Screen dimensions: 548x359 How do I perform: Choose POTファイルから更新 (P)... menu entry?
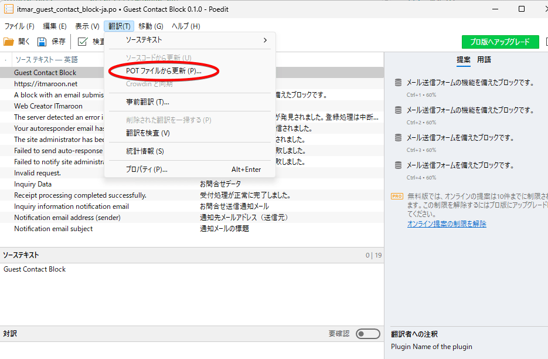point(190,71)
